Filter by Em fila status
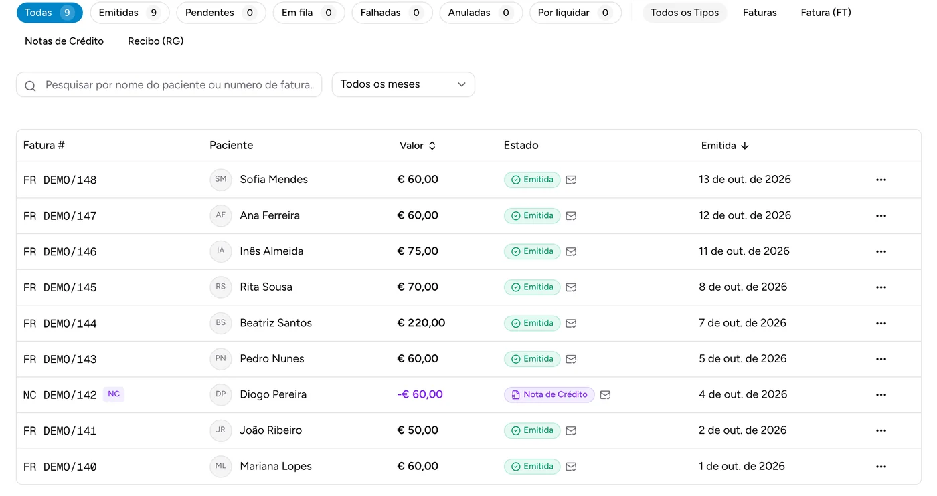 pos(309,13)
